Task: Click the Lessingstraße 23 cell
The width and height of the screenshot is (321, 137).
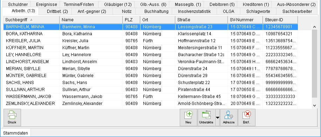Action: (202, 26)
